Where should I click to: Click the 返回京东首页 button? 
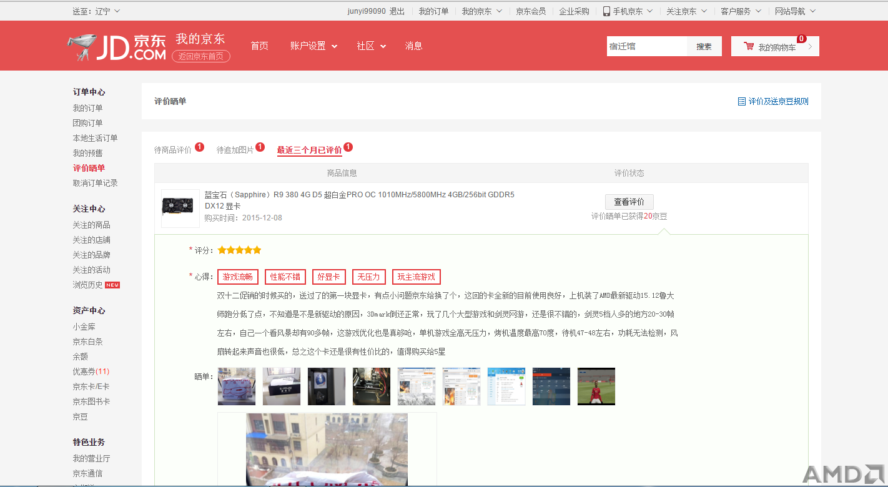pos(201,56)
